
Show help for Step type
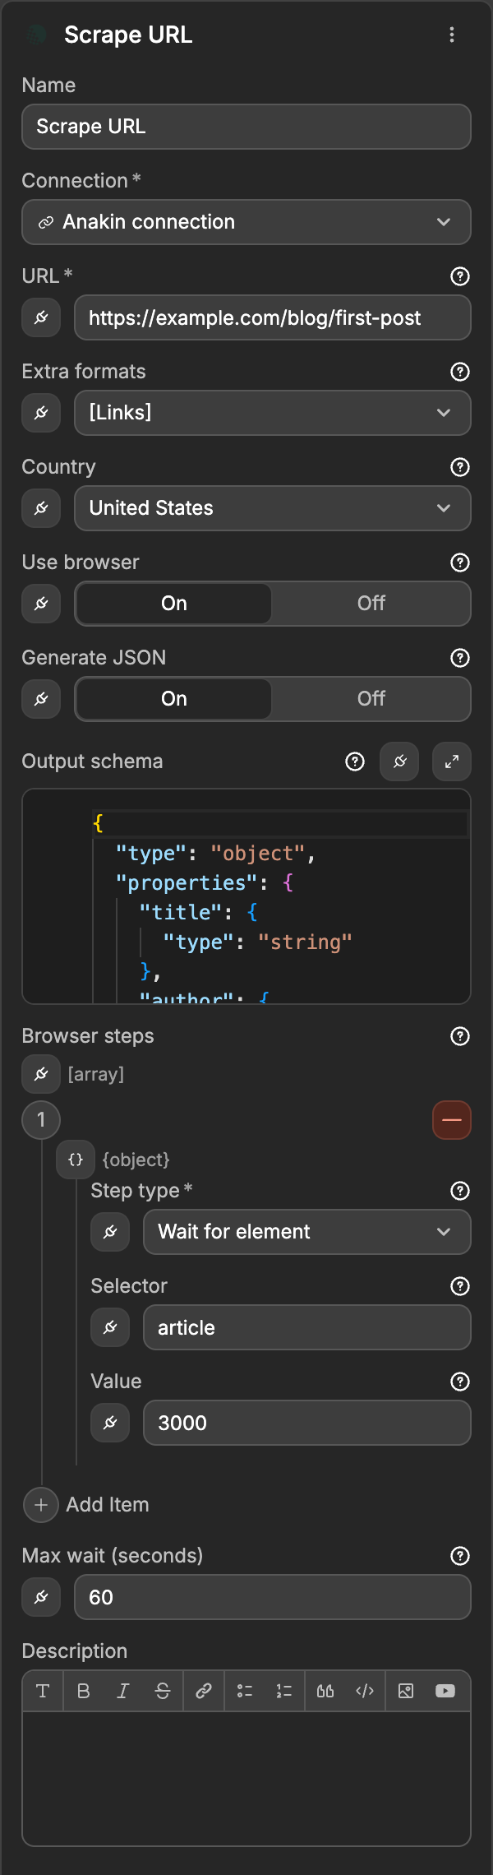coord(460,1191)
